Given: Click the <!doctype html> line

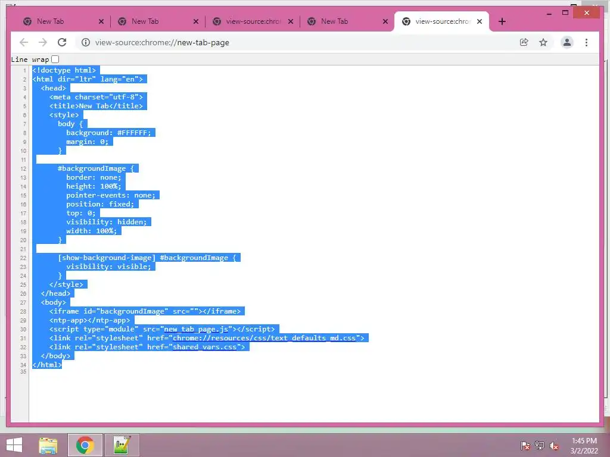Looking at the screenshot, I should 64,70.
